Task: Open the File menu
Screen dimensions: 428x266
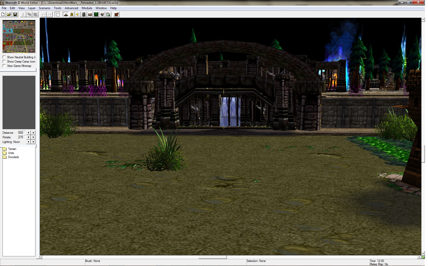Action: coord(4,8)
